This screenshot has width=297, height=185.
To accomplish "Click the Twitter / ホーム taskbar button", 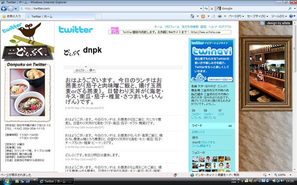I will (56, 181).
